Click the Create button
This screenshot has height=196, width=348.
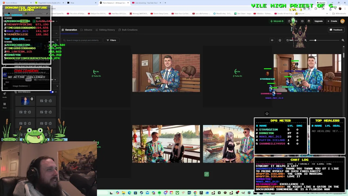tap(332, 21)
